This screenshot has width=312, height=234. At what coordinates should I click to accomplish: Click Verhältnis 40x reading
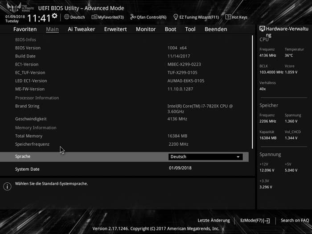point(263,89)
